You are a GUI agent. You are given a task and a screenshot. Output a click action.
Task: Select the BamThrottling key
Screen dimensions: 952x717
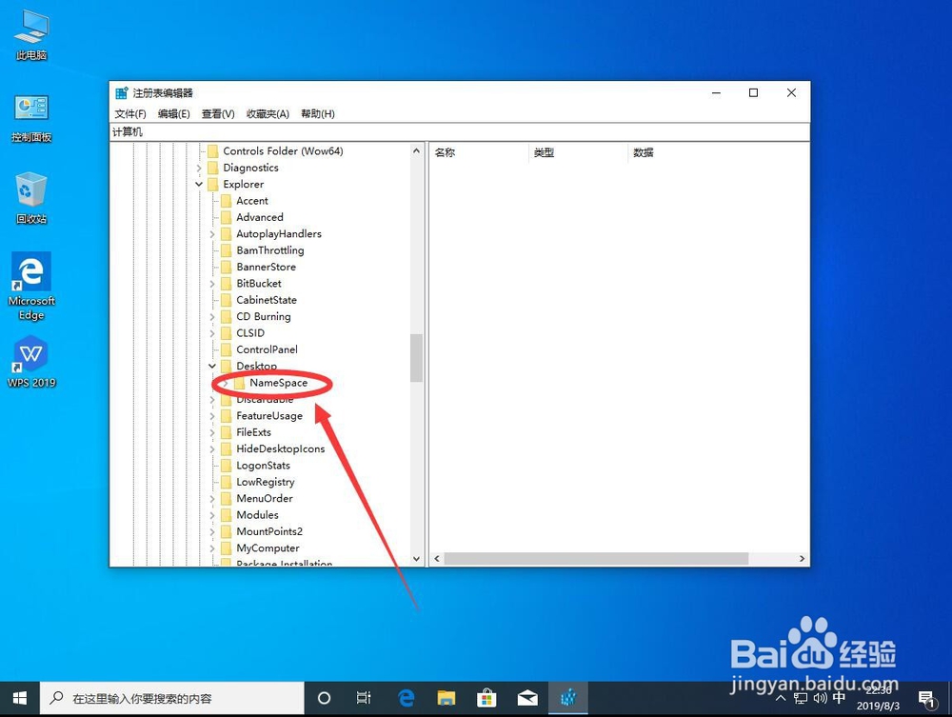[270, 250]
